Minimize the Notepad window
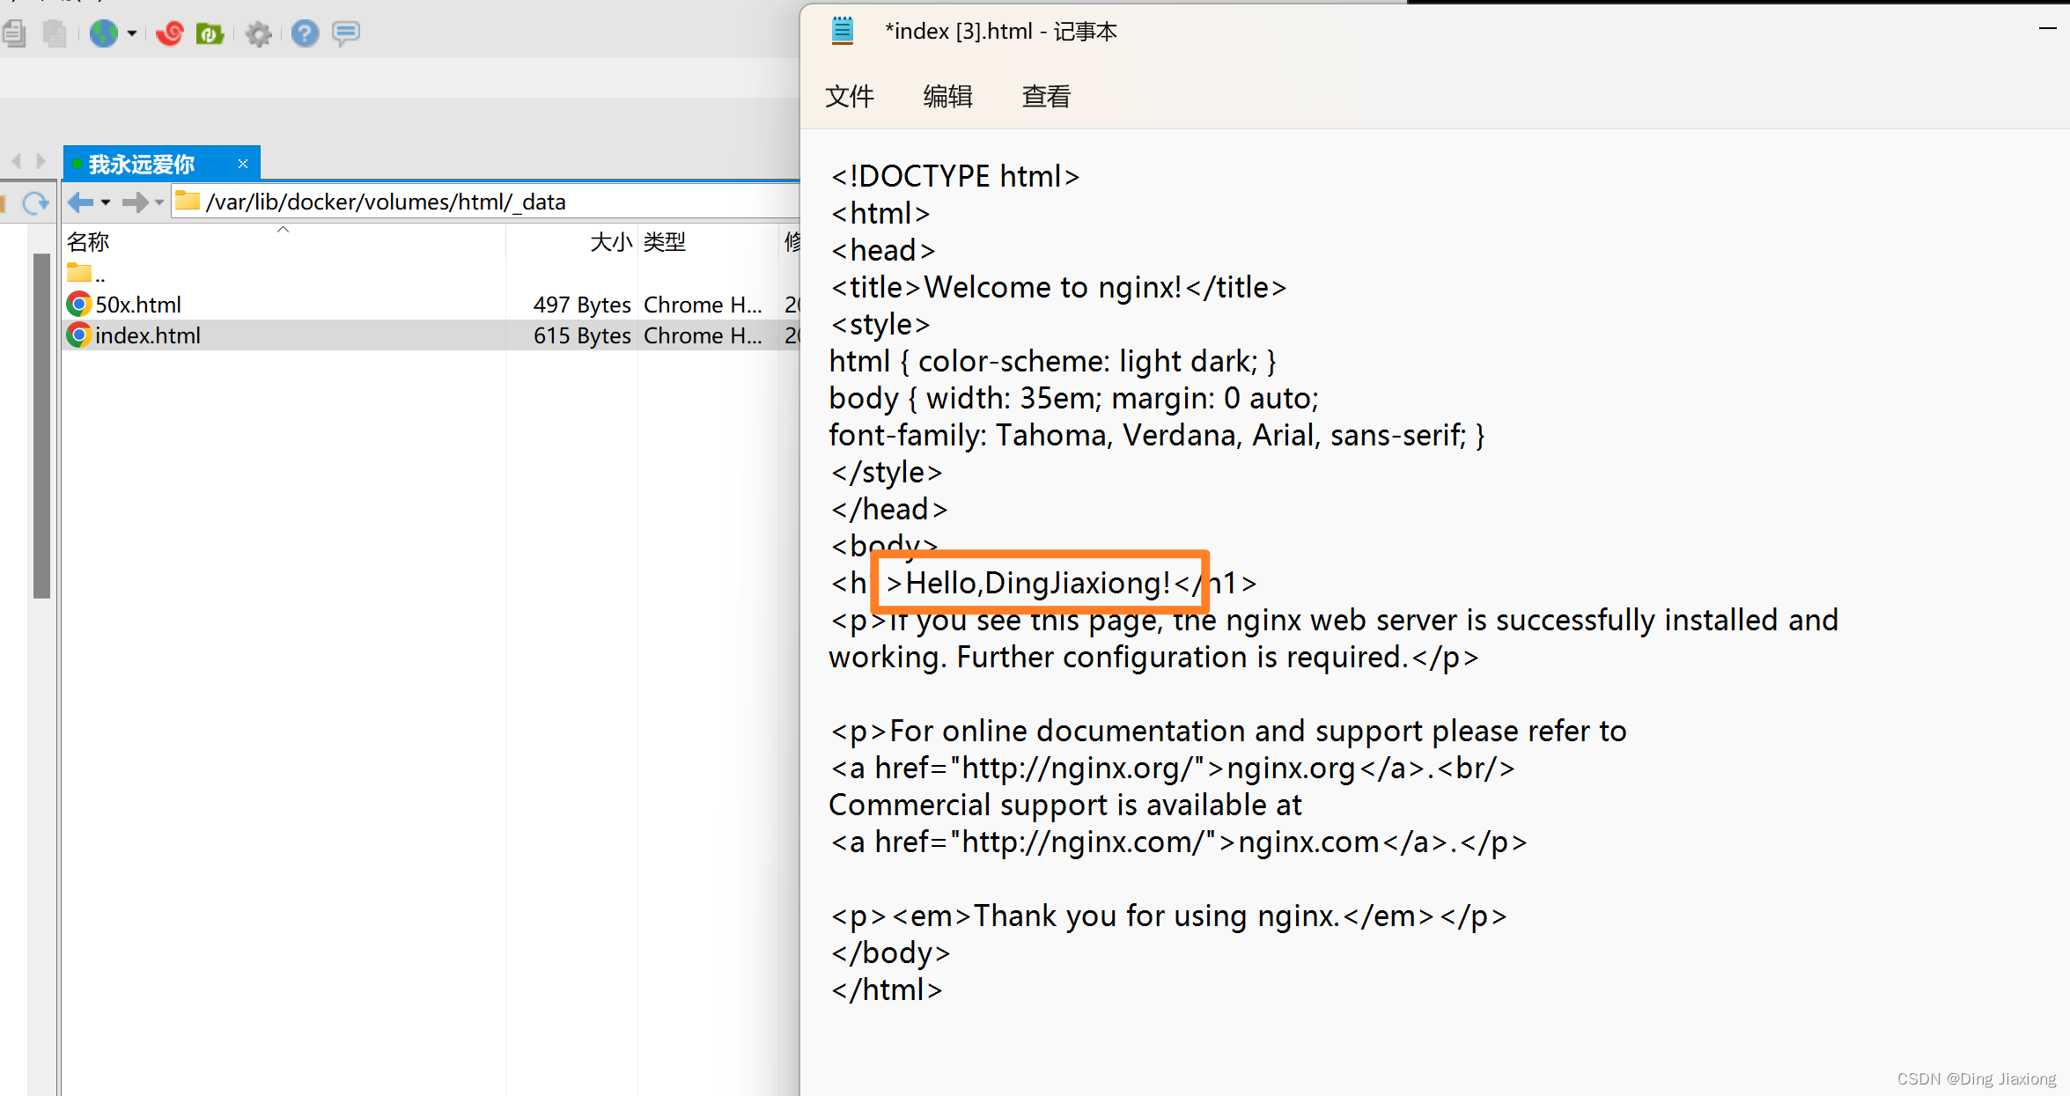This screenshot has height=1096, width=2070. [x=2047, y=28]
